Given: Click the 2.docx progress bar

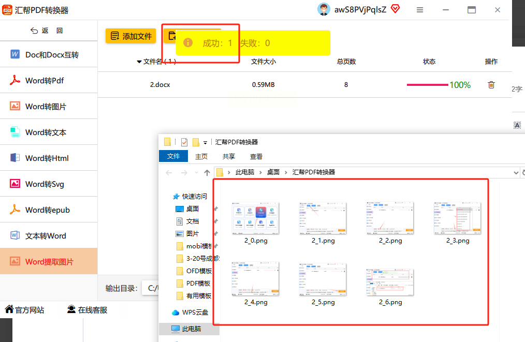Looking at the screenshot, I should click(x=428, y=85).
